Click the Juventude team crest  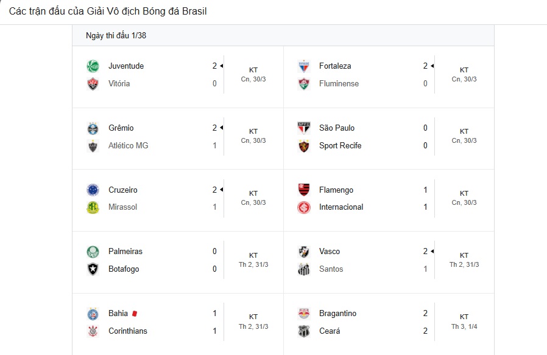click(x=93, y=66)
